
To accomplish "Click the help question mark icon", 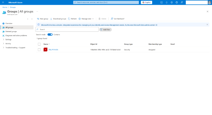I will [x=177, y=2].
